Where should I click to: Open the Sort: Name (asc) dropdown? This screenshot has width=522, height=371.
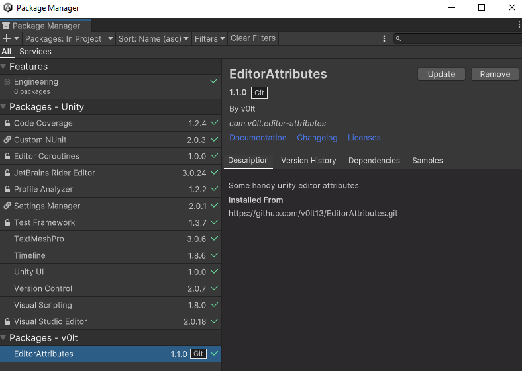(x=154, y=38)
